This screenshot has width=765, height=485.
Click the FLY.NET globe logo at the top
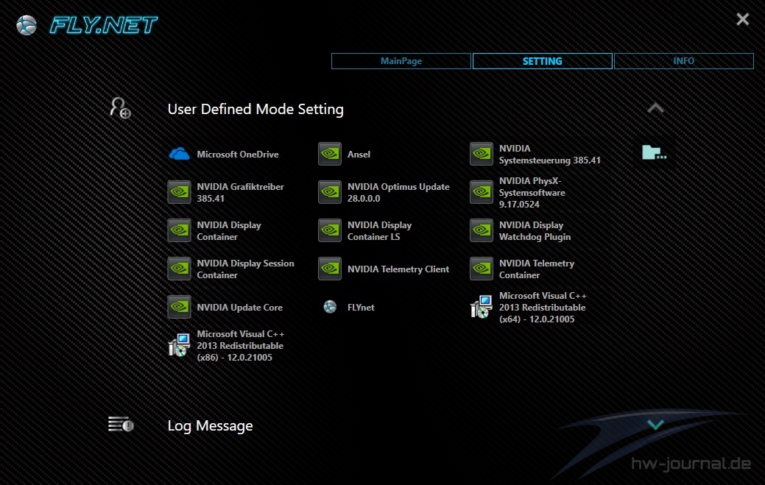(27, 25)
